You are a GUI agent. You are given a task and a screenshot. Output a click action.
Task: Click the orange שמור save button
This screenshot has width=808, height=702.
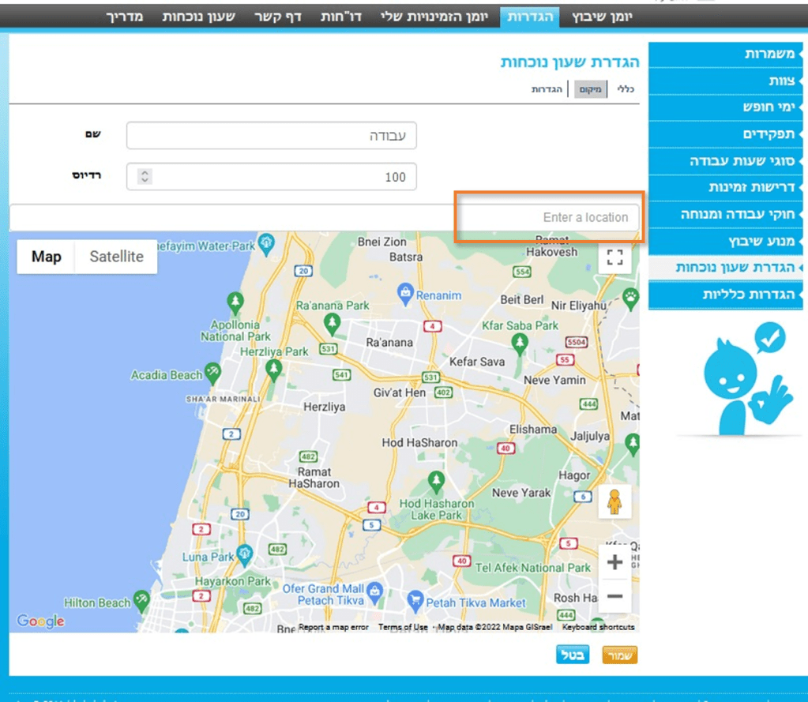(x=619, y=655)
